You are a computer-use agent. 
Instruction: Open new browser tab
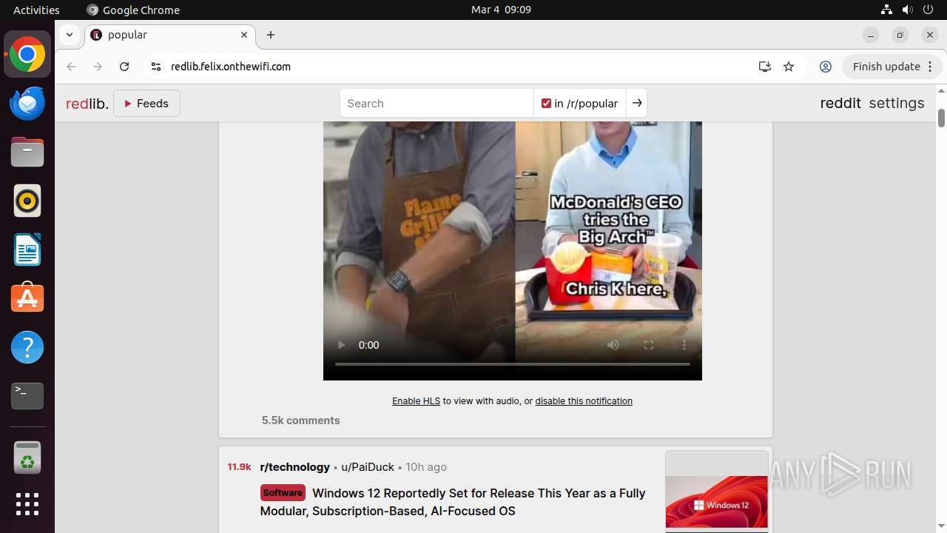click(271, 35)
